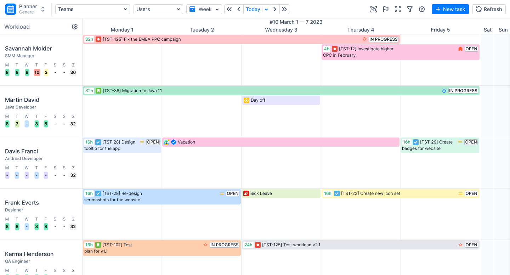Click checkbox icon on TST-29 Create badges task

point(416,142)
